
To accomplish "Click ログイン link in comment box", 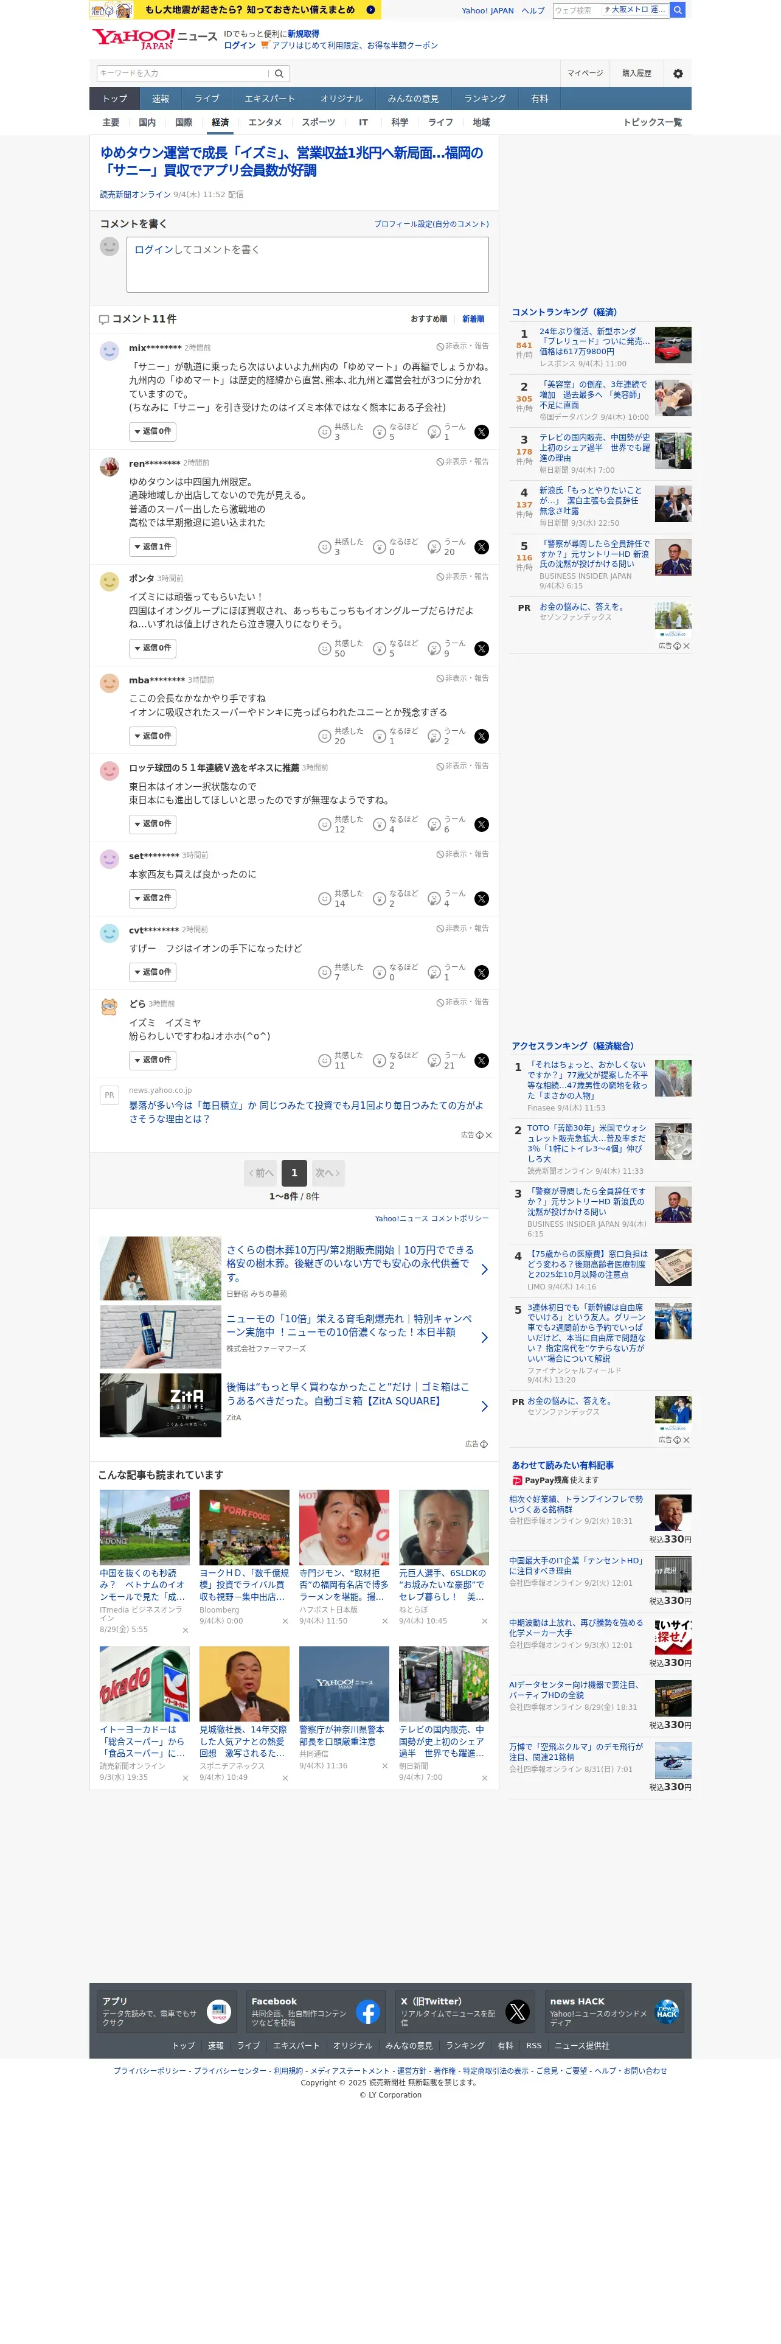I will click(x=154, y=249).
